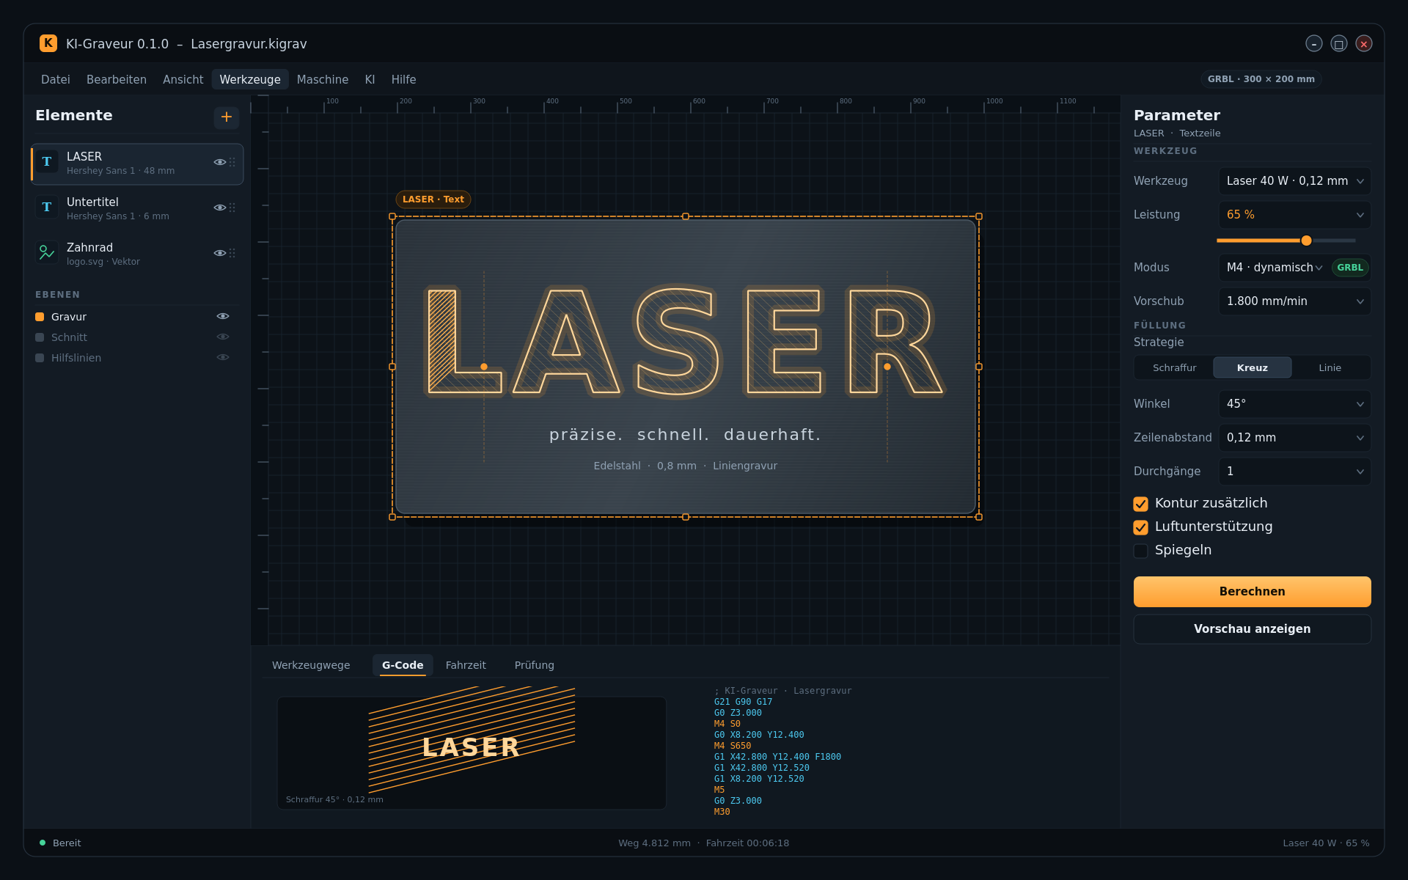The width and height of the screenshot is (1408, 880).
Task: Click the orange Gravur layer color square
Action: [x=40, y=317]
